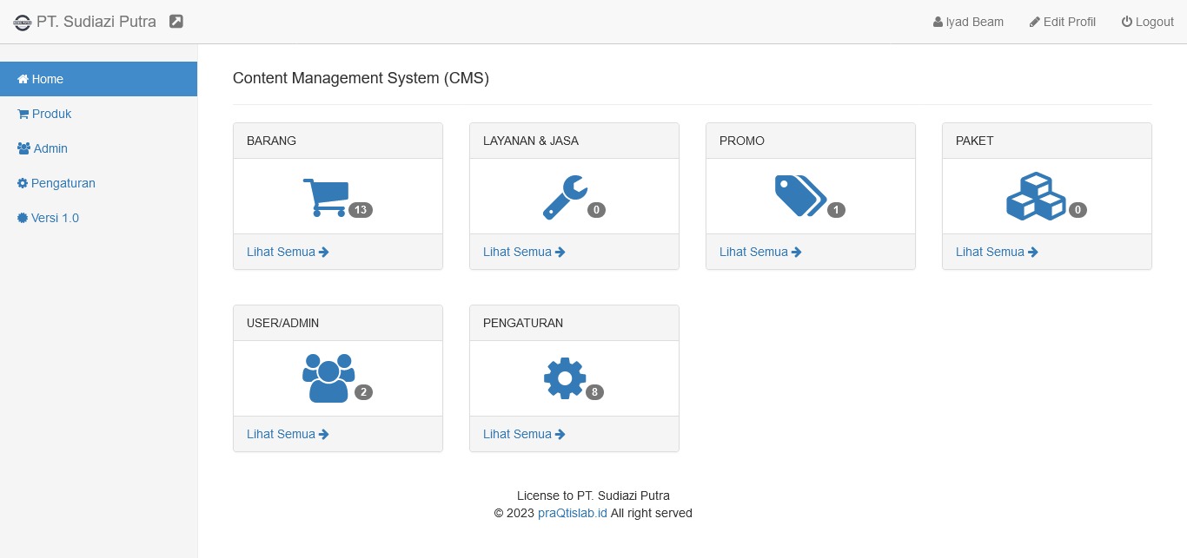This screenshot has height=558, width=1187.
Task: Click Lihat Semua under Barang
Action: 288,252
